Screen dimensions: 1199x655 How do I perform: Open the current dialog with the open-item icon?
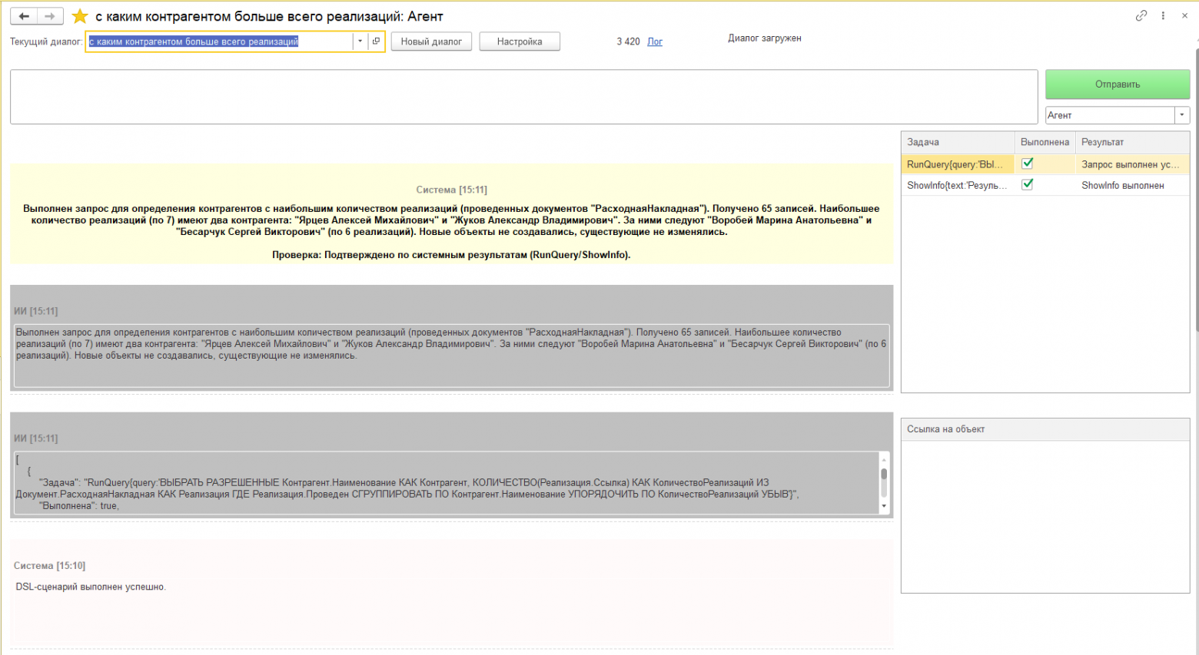(x=376, y=41)
